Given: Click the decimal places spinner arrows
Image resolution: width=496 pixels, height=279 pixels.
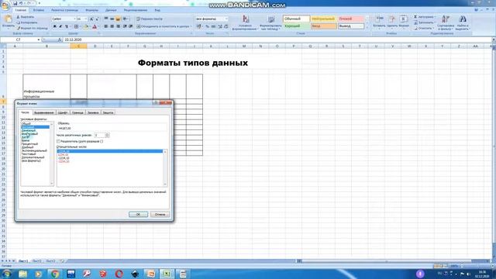Looking at the screenshot, I should [107, 135].
